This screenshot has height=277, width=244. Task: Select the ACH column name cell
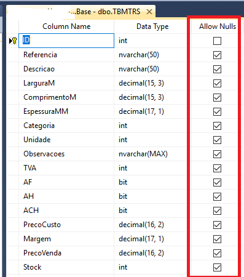[x=66, y=211]
